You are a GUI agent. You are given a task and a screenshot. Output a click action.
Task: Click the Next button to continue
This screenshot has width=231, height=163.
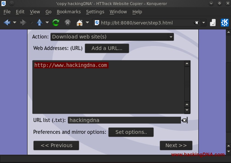coord(176,145)
